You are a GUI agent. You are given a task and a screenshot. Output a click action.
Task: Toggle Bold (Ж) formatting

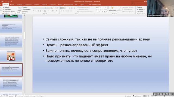pyautogui.click(x=34, y=11)
